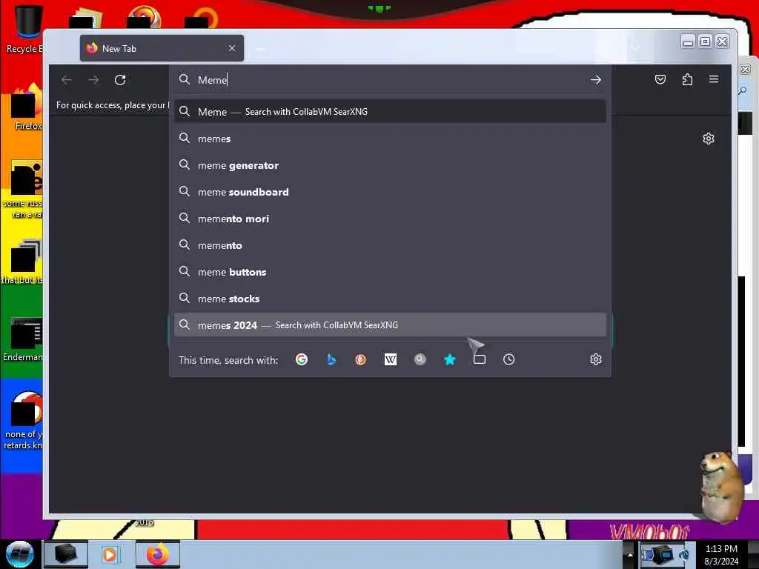Image resolution: width=759 pixels, height=569 pixels.
Task: Search in Bookmarks using the star icon
Action: [450, 359]
